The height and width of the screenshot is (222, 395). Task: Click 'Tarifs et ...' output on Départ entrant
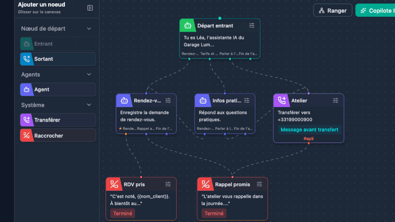coord(209,53)
